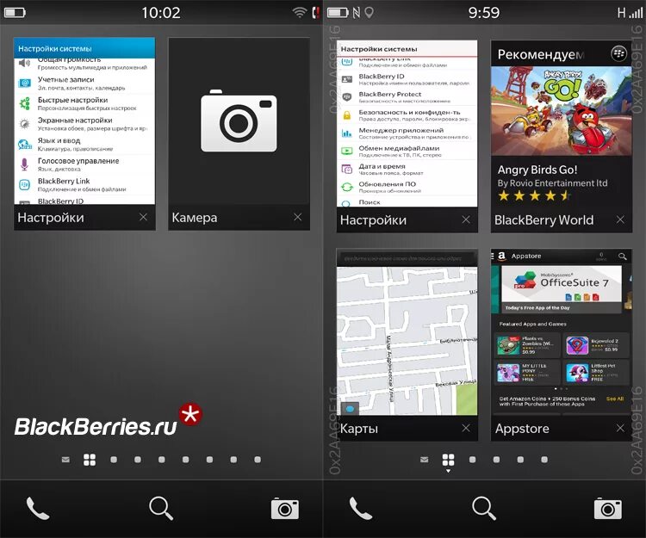
Task: Click the See All link in Appstore card
Action: click(x=615, y=399)
